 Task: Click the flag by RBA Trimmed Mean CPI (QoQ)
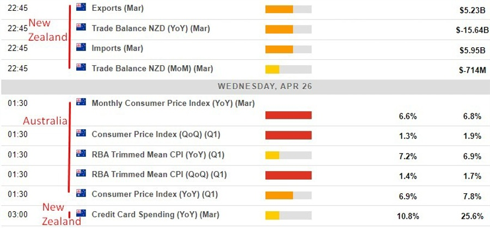pyautogui.click(x=81, y=174)
